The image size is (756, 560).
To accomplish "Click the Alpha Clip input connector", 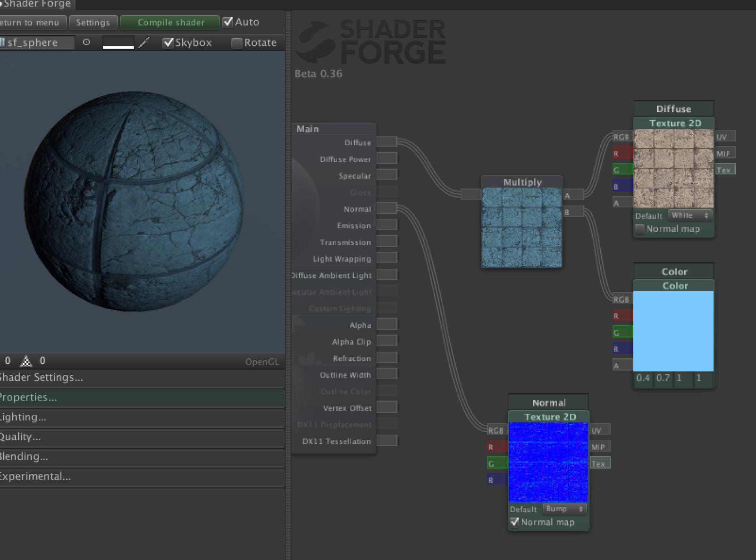I will coord(387,341).
